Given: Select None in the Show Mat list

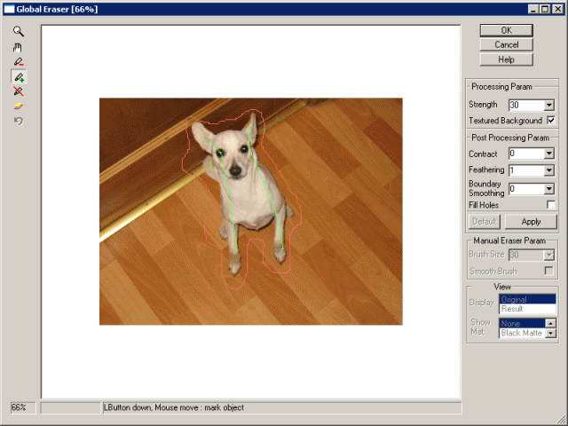Looking at the screenshot, I should pyautogui.click(x=523, y=323).
